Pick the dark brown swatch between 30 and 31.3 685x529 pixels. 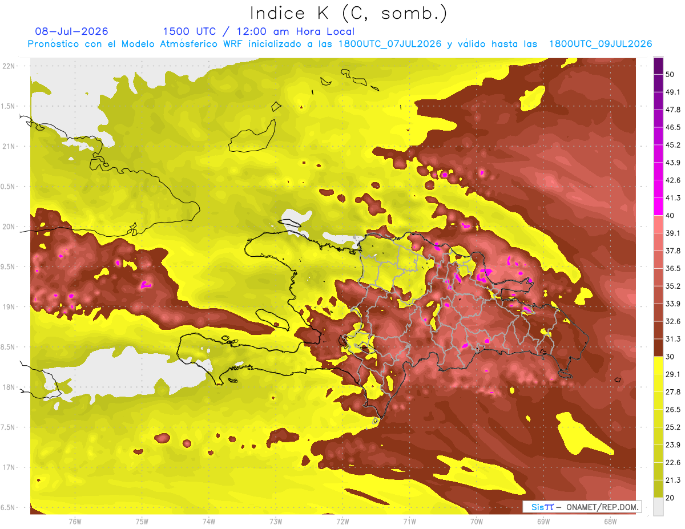[x=658, y=348]
